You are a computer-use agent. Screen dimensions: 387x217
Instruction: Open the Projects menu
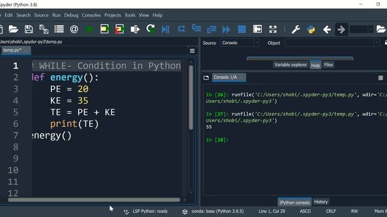point(112,15)
